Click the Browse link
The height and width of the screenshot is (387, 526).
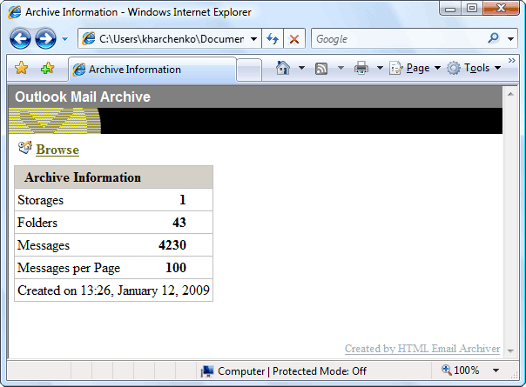57,150
